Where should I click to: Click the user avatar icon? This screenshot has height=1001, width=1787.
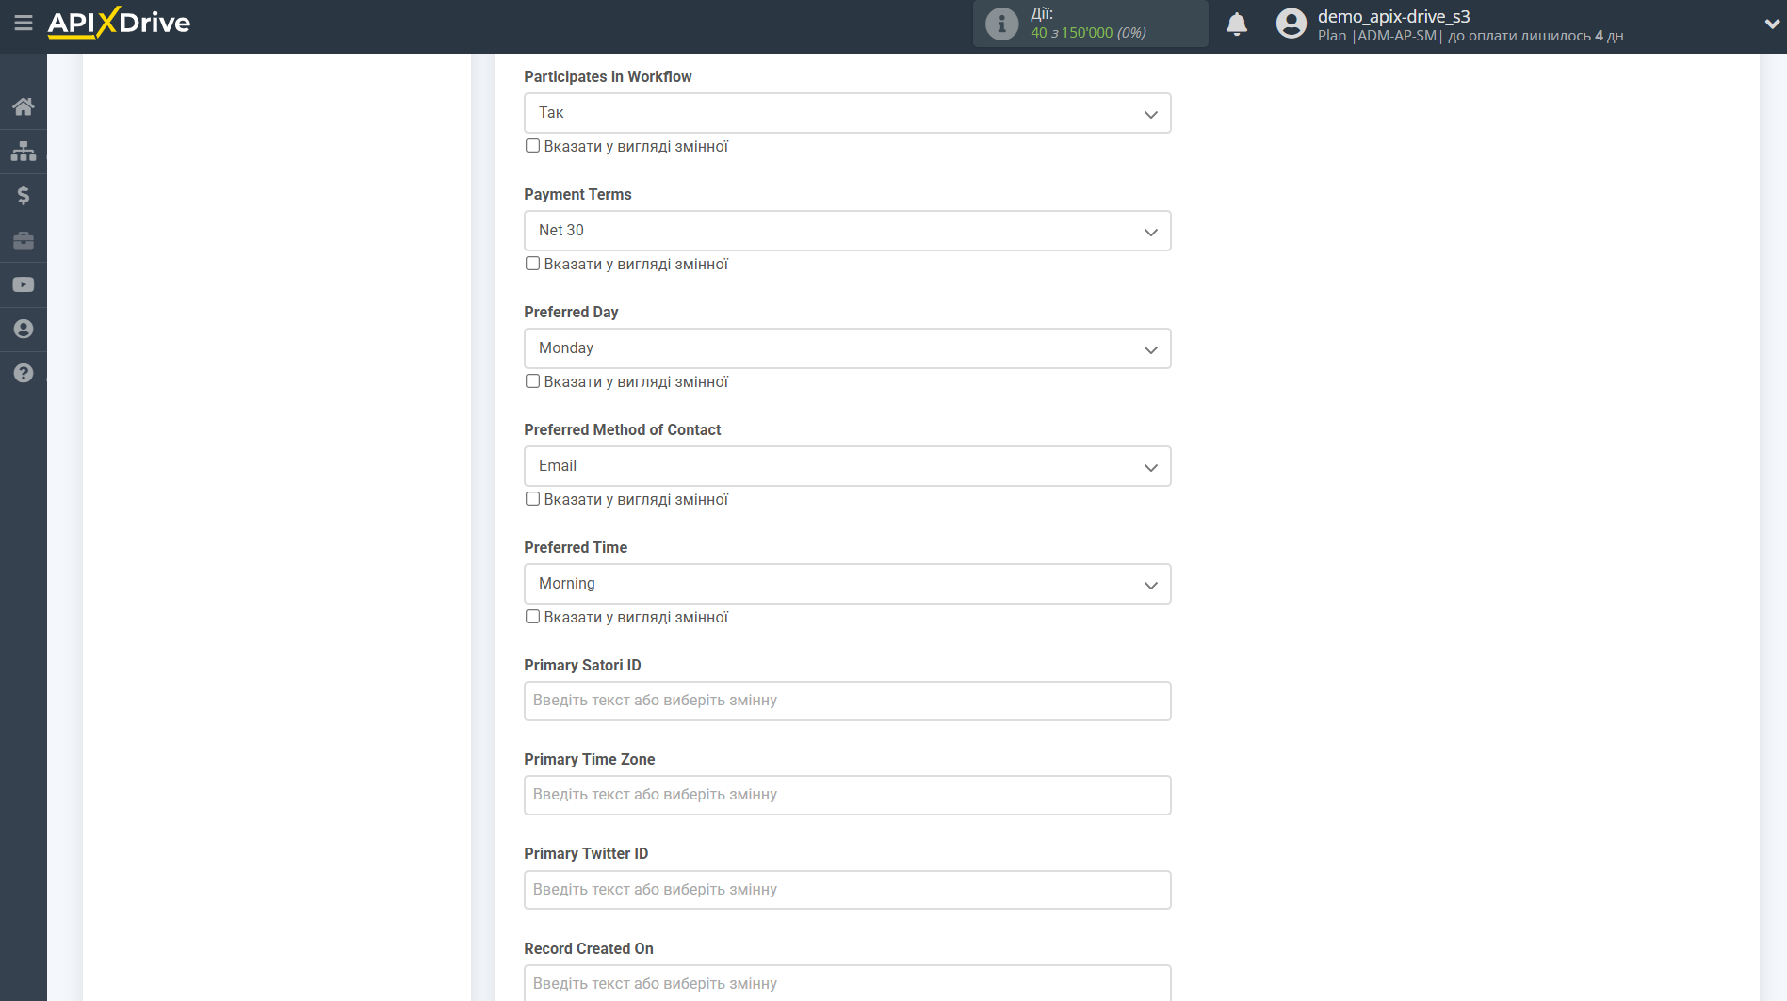pyautogui.click(x=1291, y=24)
